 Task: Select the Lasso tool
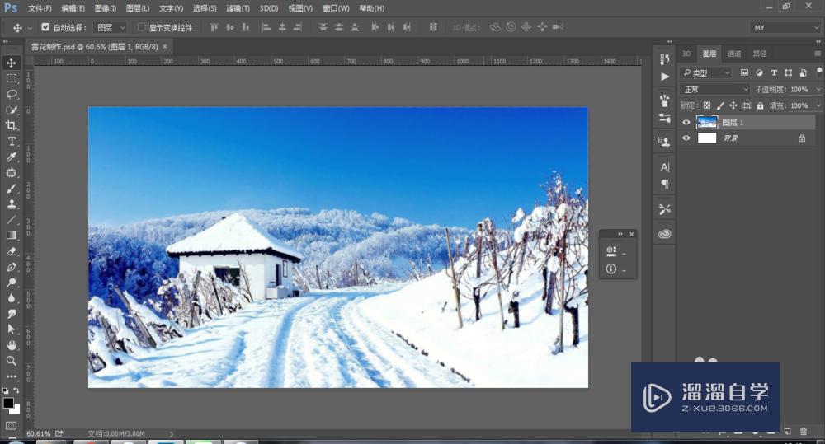point(11,95)
